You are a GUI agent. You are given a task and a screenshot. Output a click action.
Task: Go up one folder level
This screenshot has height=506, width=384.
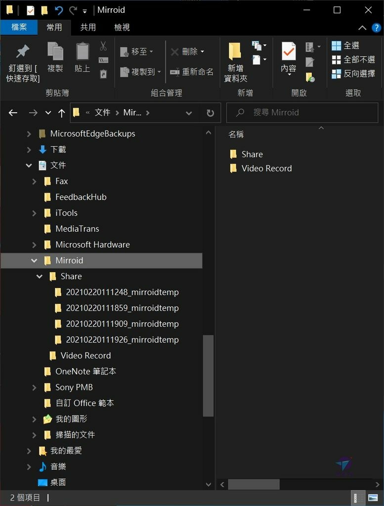click(x=62, y=113)
